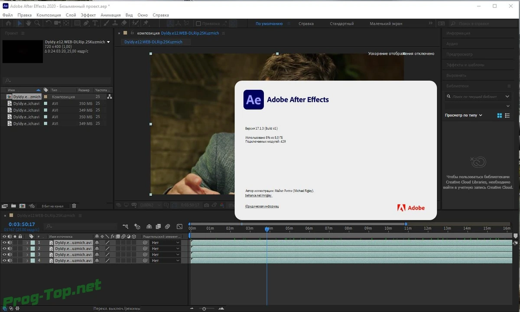Open Юридическая информация link in About dialog
This screenshot has height=312, width=520.
click(x=262, y=206)
